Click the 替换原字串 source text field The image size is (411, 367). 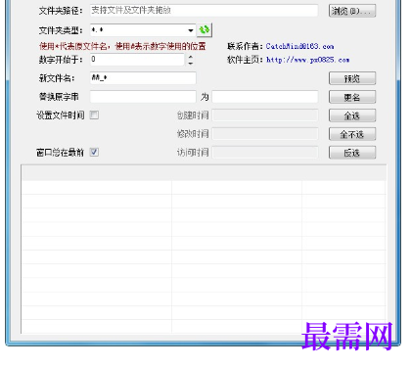pos(143,97)
